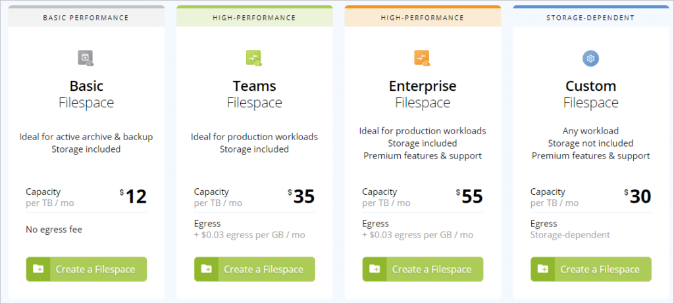
Task: Click folder-plus icon on Enterprise plan button
Action: pyautogui.click(x=374, y=269)
